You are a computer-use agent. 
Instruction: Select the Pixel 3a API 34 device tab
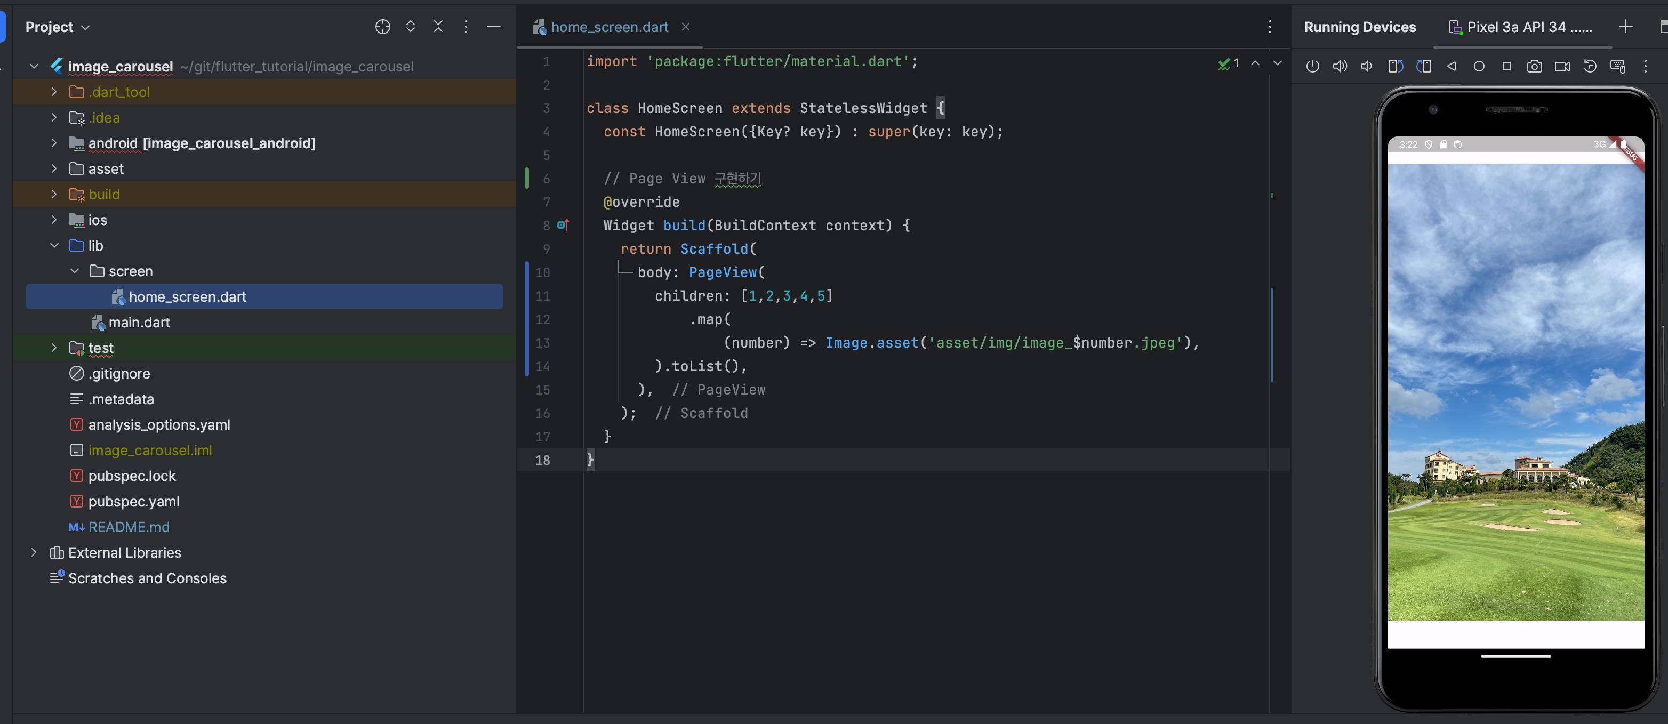tap(1521, 27)
